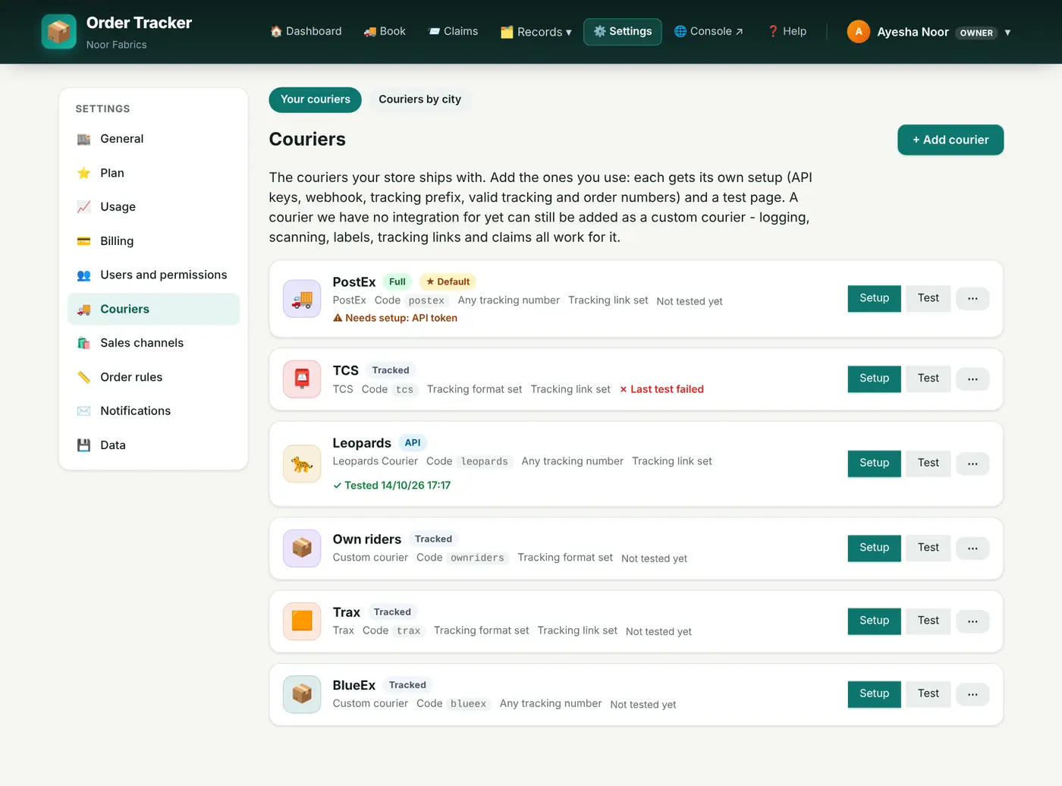Click the "Last test failed" status on TCS
The width and height of the screenshot is (1062, 786).
click(661, 389)
